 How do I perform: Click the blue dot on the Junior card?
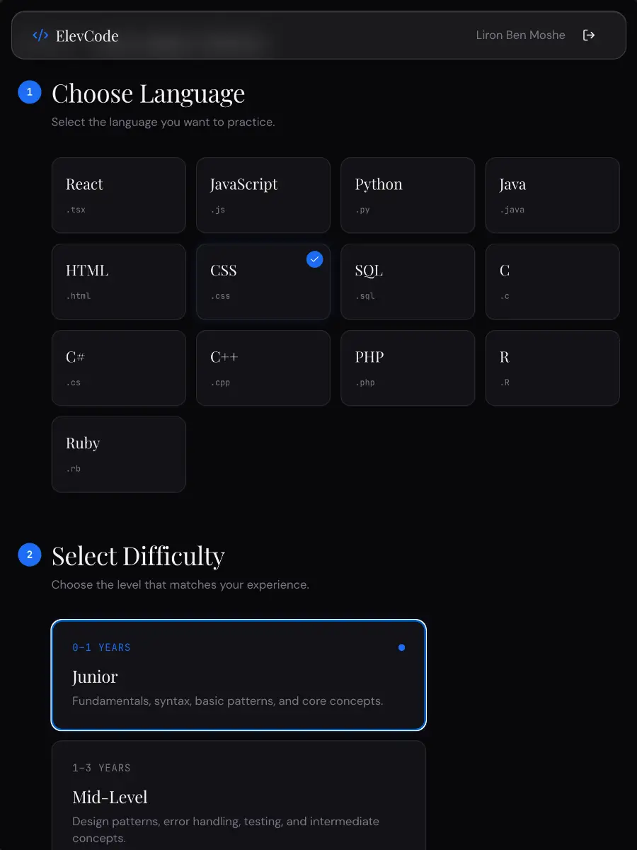[401, 647]
